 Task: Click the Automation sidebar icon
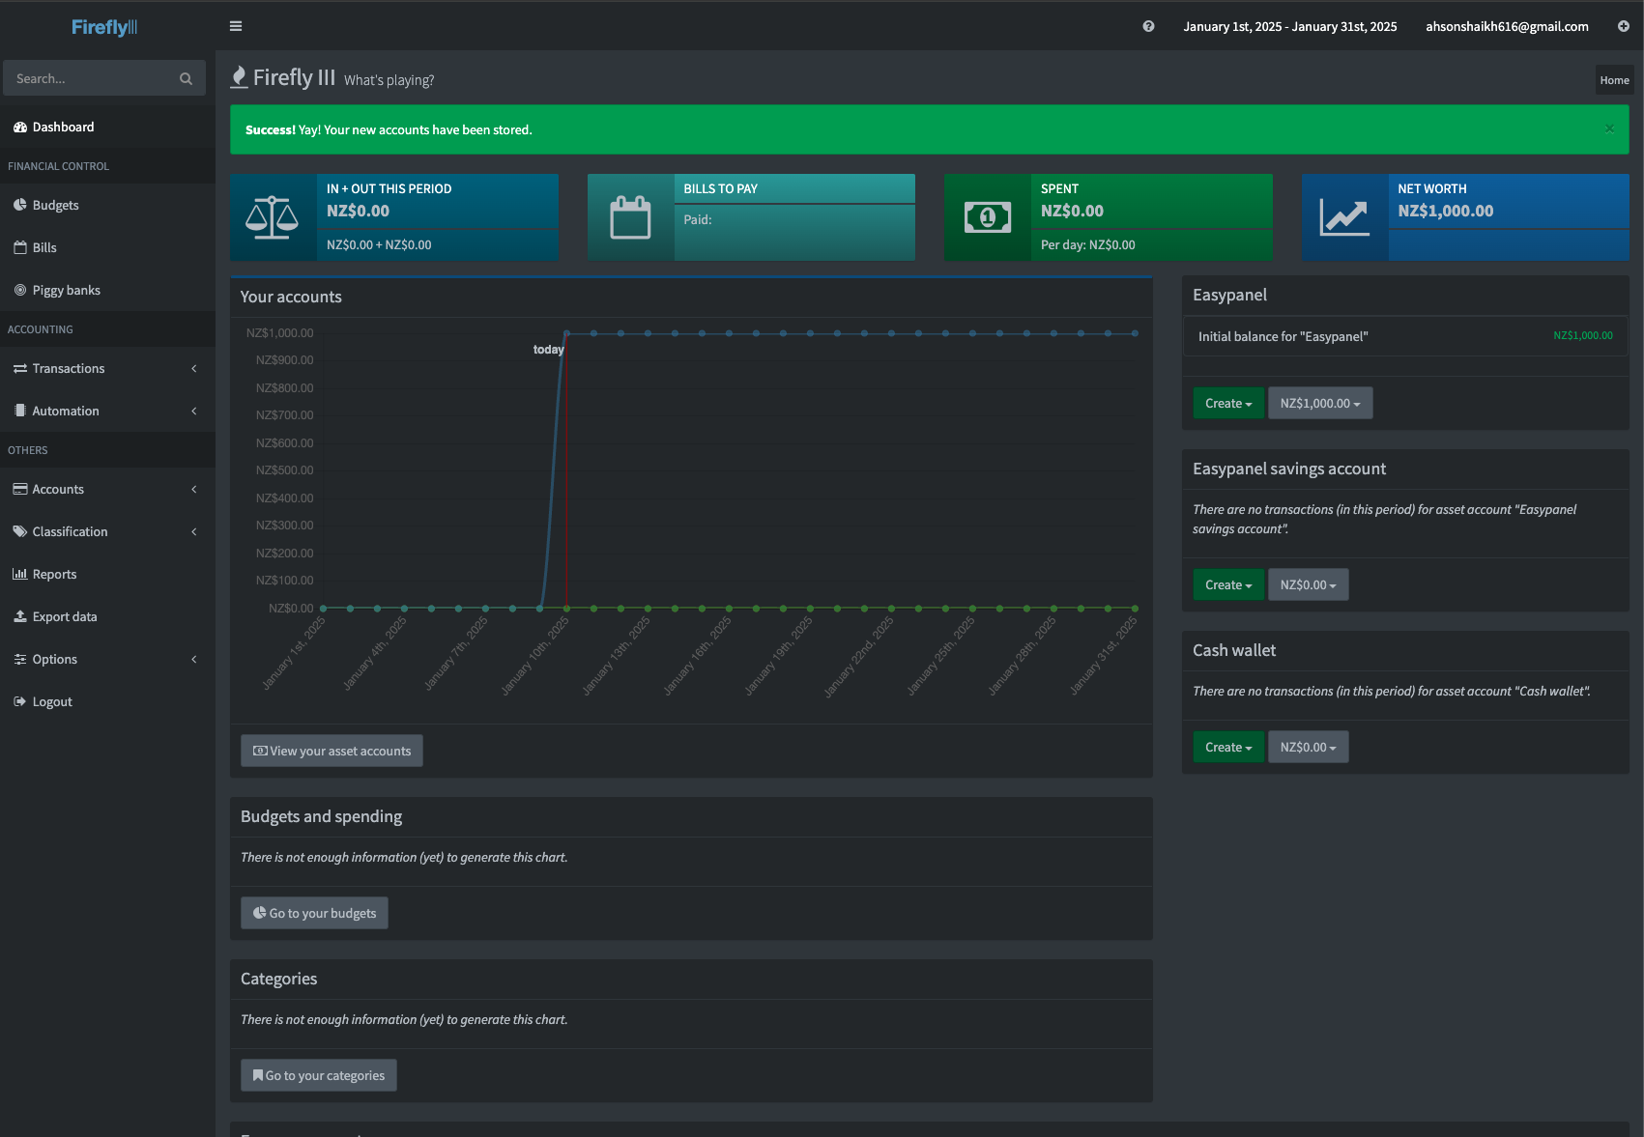pyautogui.click(x=20, y=411)
